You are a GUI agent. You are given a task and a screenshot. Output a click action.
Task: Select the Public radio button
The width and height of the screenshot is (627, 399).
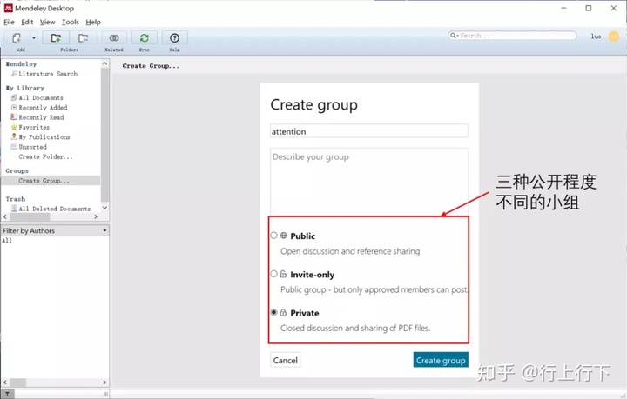(x=273, y=236)
